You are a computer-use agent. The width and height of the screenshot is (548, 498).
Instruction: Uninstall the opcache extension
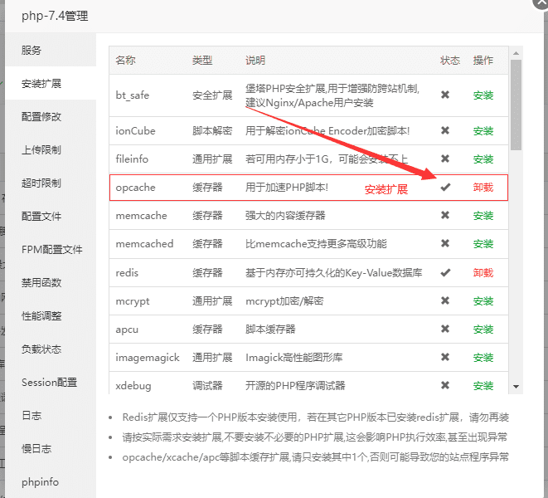pyautogui.click(x=483, y=188)
